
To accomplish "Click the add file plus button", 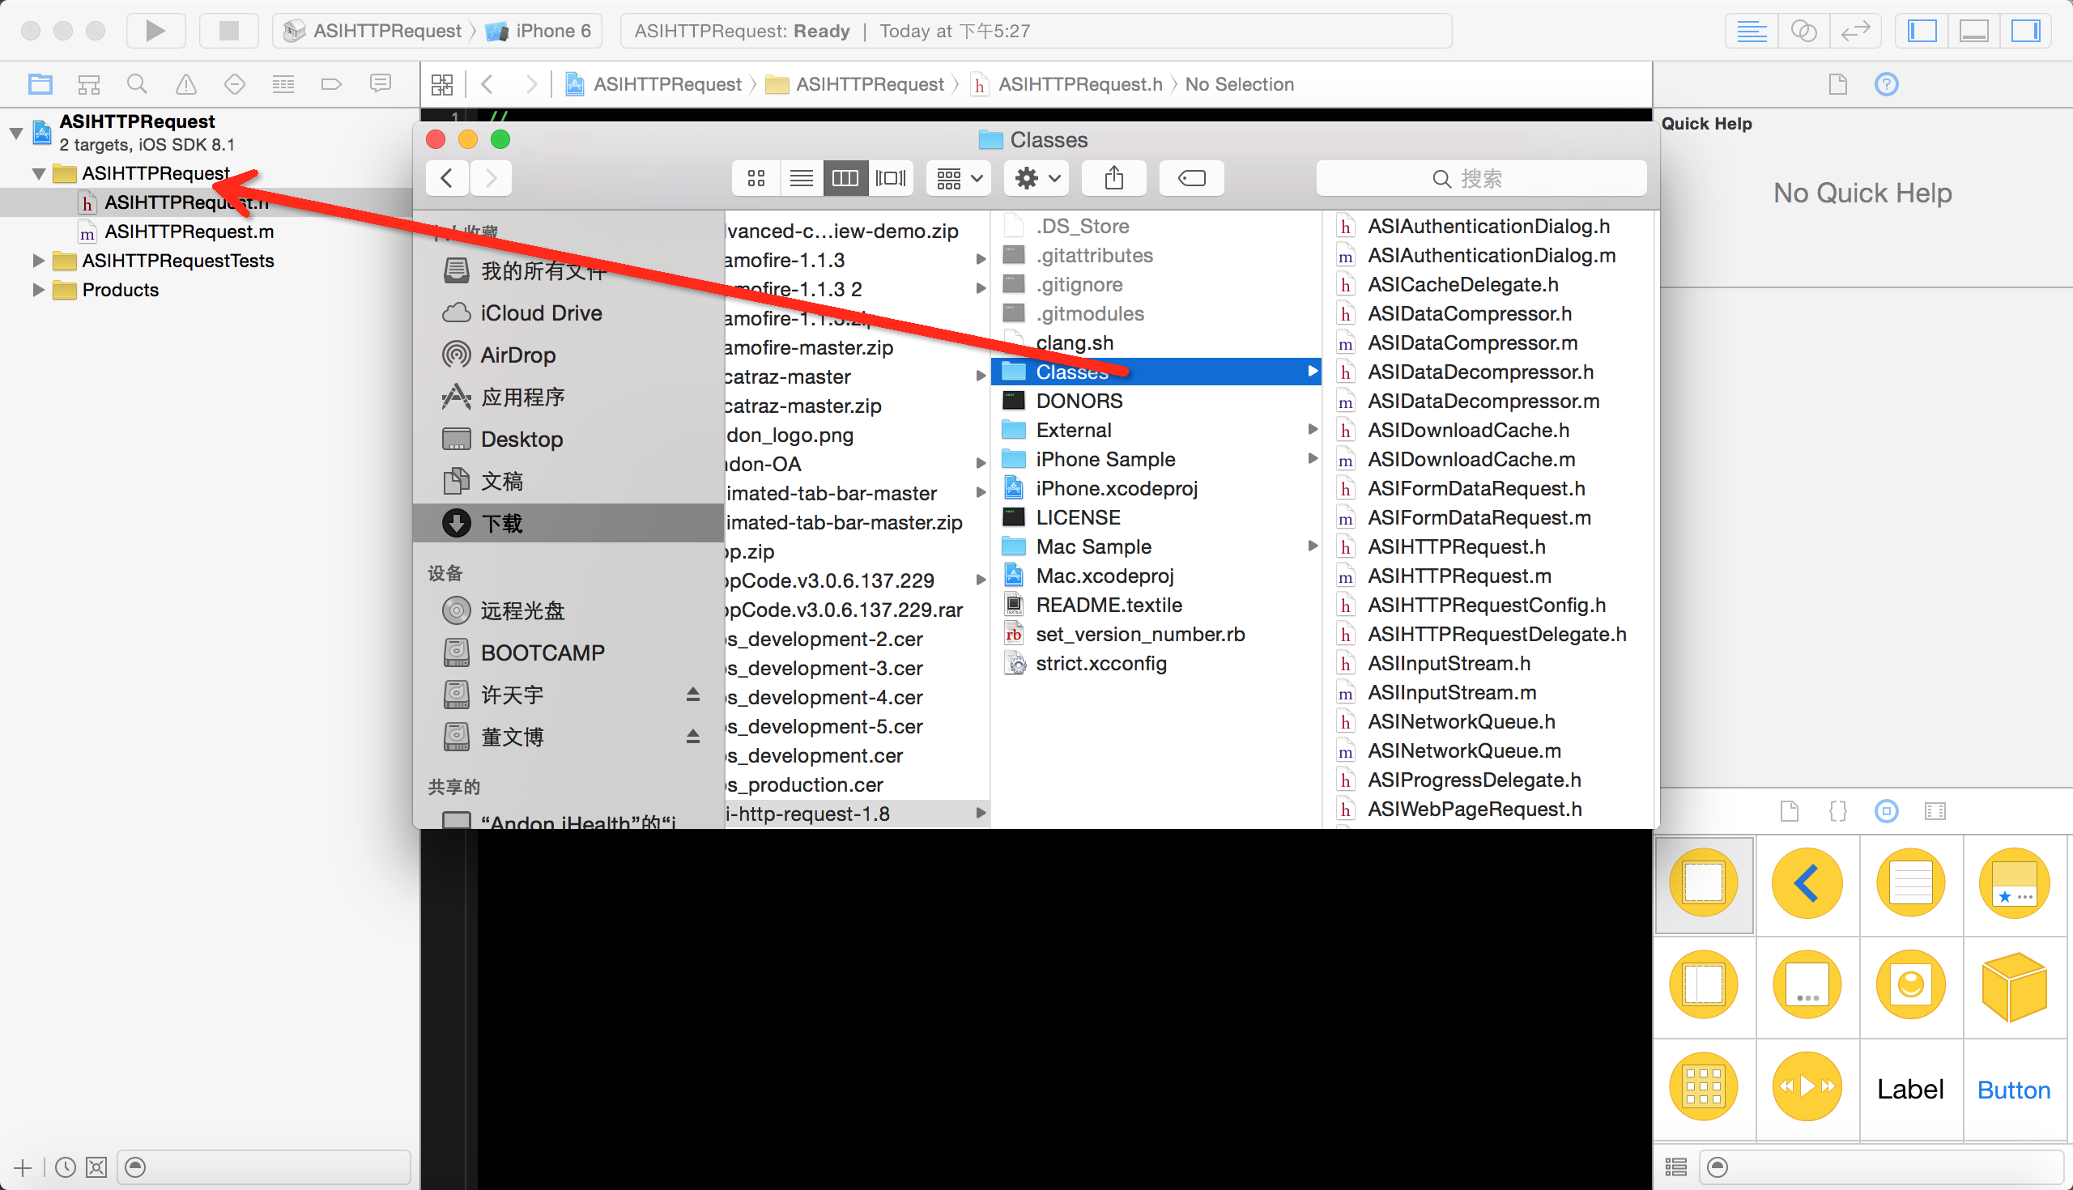I will [23, 1167].
